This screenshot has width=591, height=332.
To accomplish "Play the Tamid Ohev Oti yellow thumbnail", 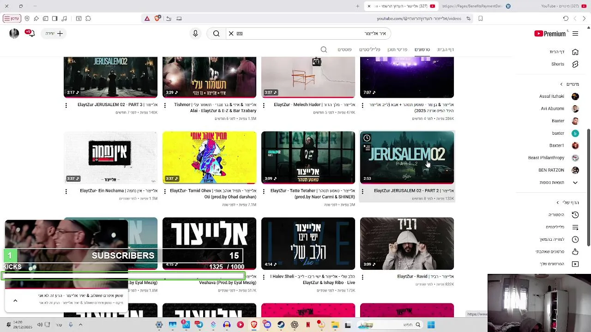I will [x=209, y=157].
